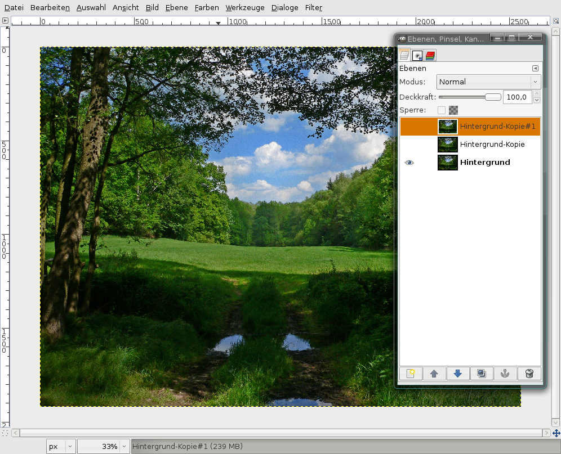The height and width of the screenshot is (454, 561).
Task: Duplicate the selected layer
Action: click(x=481, y=374)
